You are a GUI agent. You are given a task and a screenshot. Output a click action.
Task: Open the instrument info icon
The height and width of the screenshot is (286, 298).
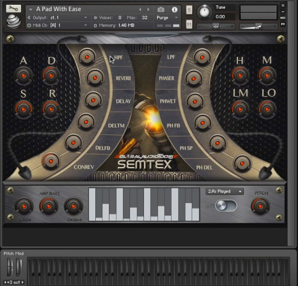[x=174, y=9]
